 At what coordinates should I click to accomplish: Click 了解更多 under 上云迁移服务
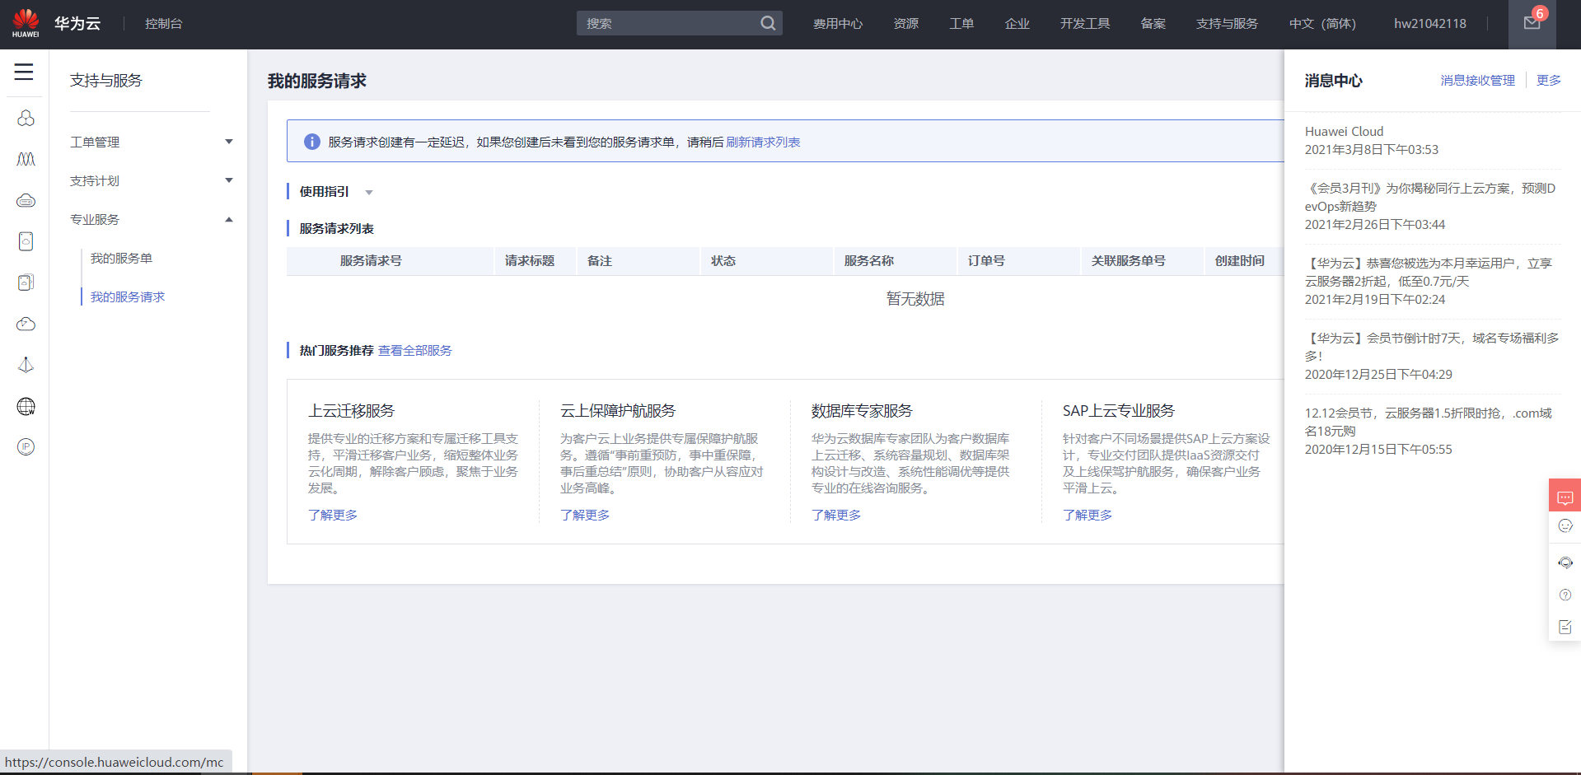coord(333,515)
